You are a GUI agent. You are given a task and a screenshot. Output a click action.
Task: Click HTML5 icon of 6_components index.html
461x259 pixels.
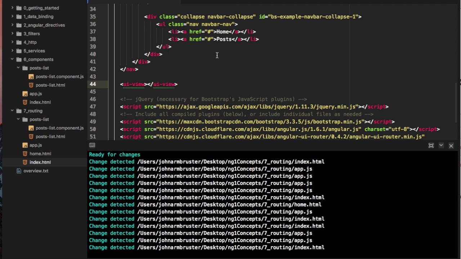pos(25,103)
